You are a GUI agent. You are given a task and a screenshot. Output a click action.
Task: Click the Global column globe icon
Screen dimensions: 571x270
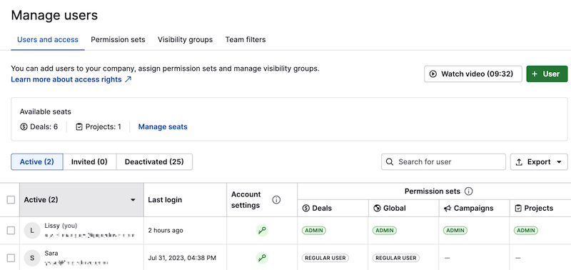tap(378, 208)
